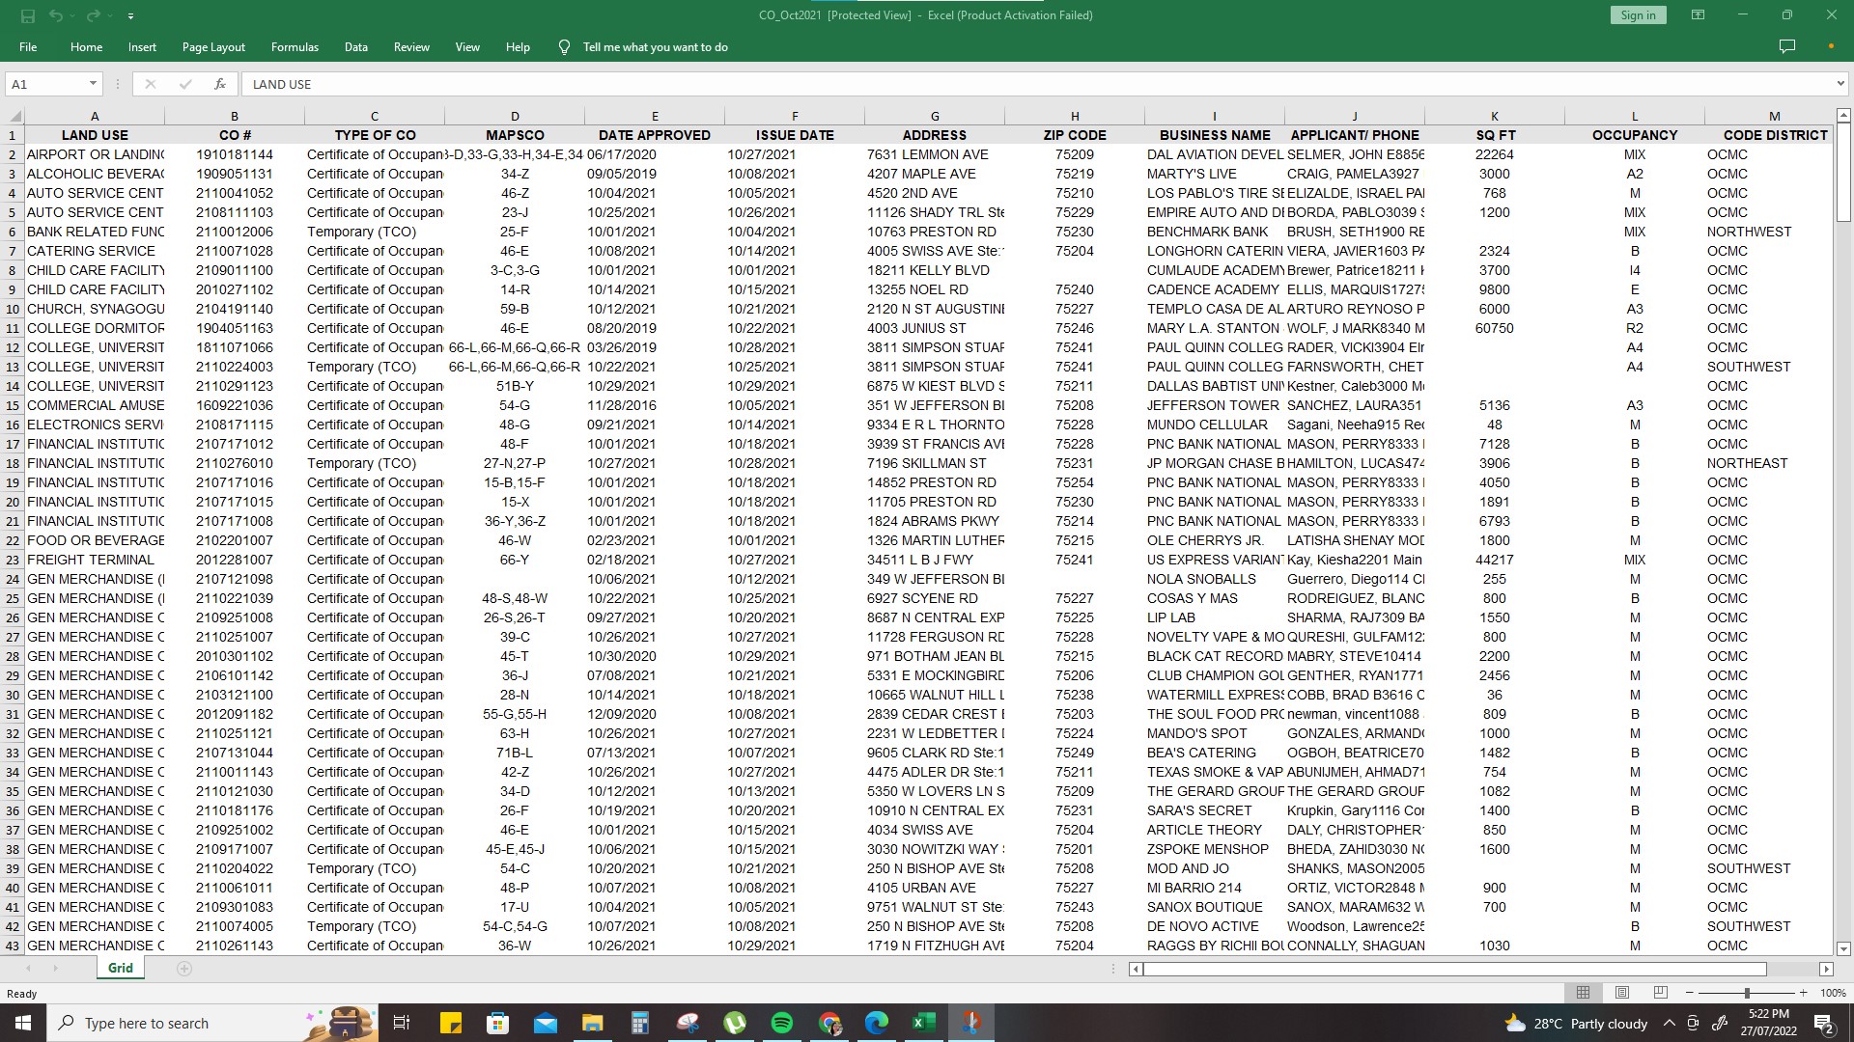Click Tell me what you want to do
The image size is (1854, 1042).
tap(655, 46)
